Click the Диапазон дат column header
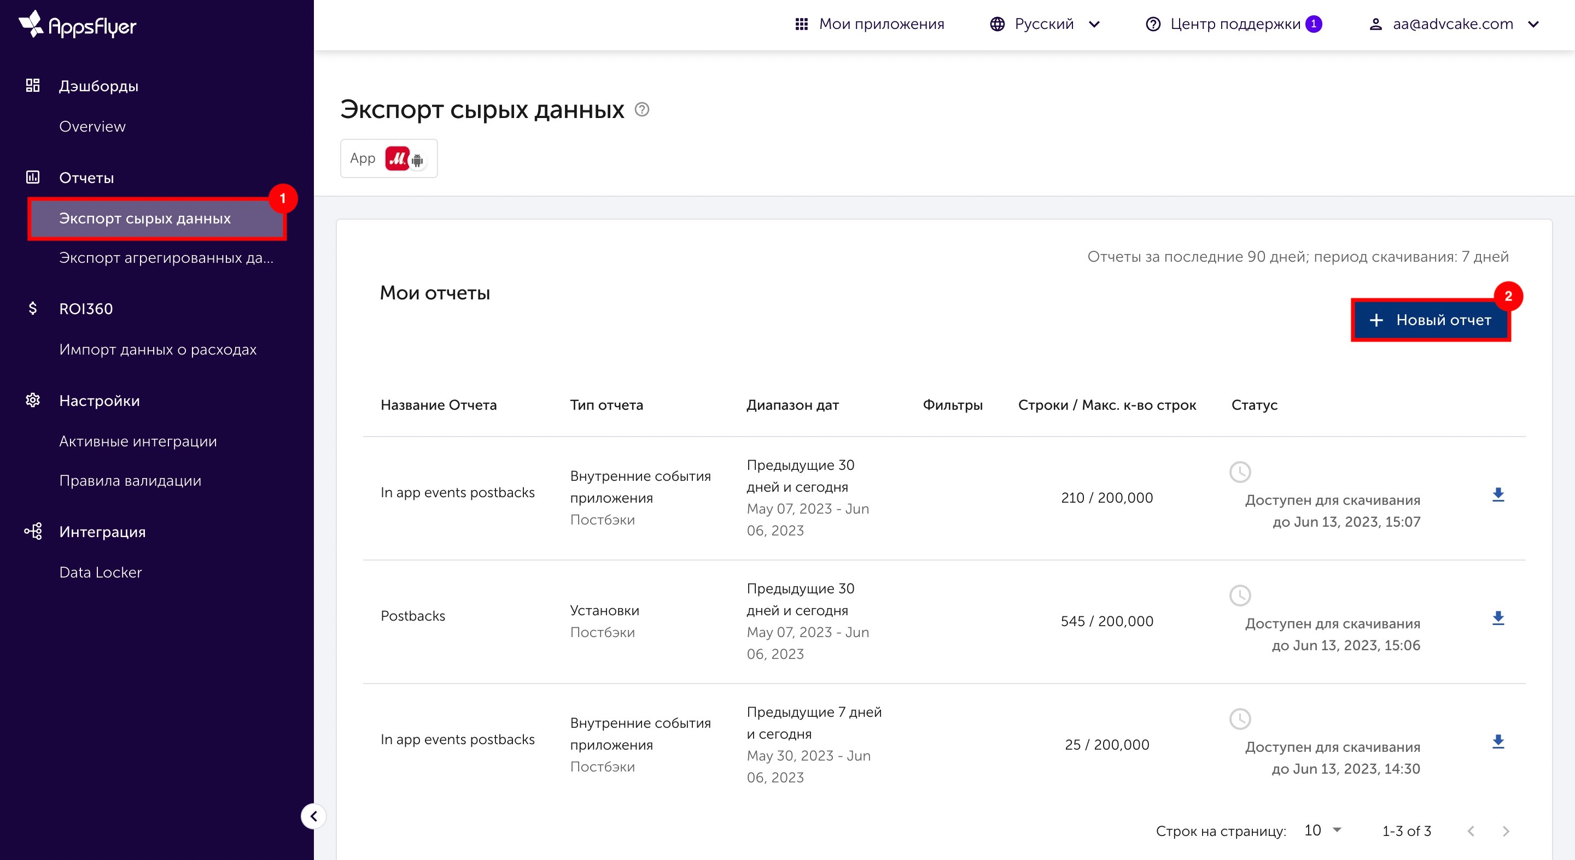The image size is (1575, 860). pos(792,405)
